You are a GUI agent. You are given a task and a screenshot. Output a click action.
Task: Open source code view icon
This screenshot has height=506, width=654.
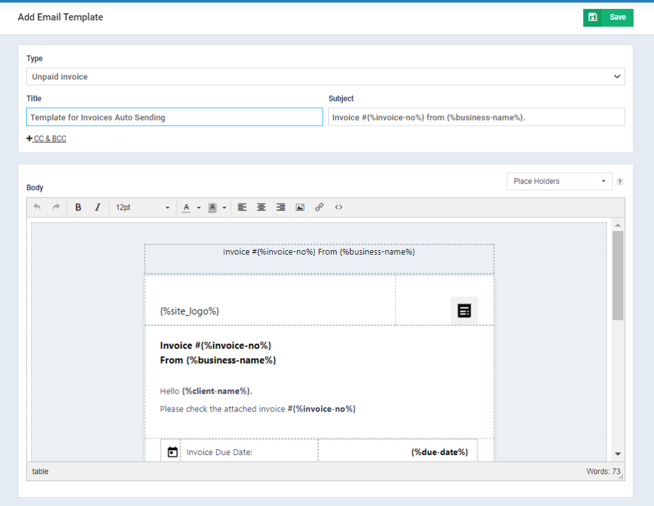pyautogui.click(x=338, y=207)
